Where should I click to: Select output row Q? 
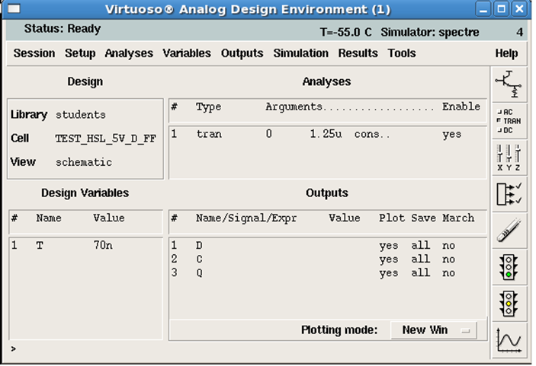[328, 273]
